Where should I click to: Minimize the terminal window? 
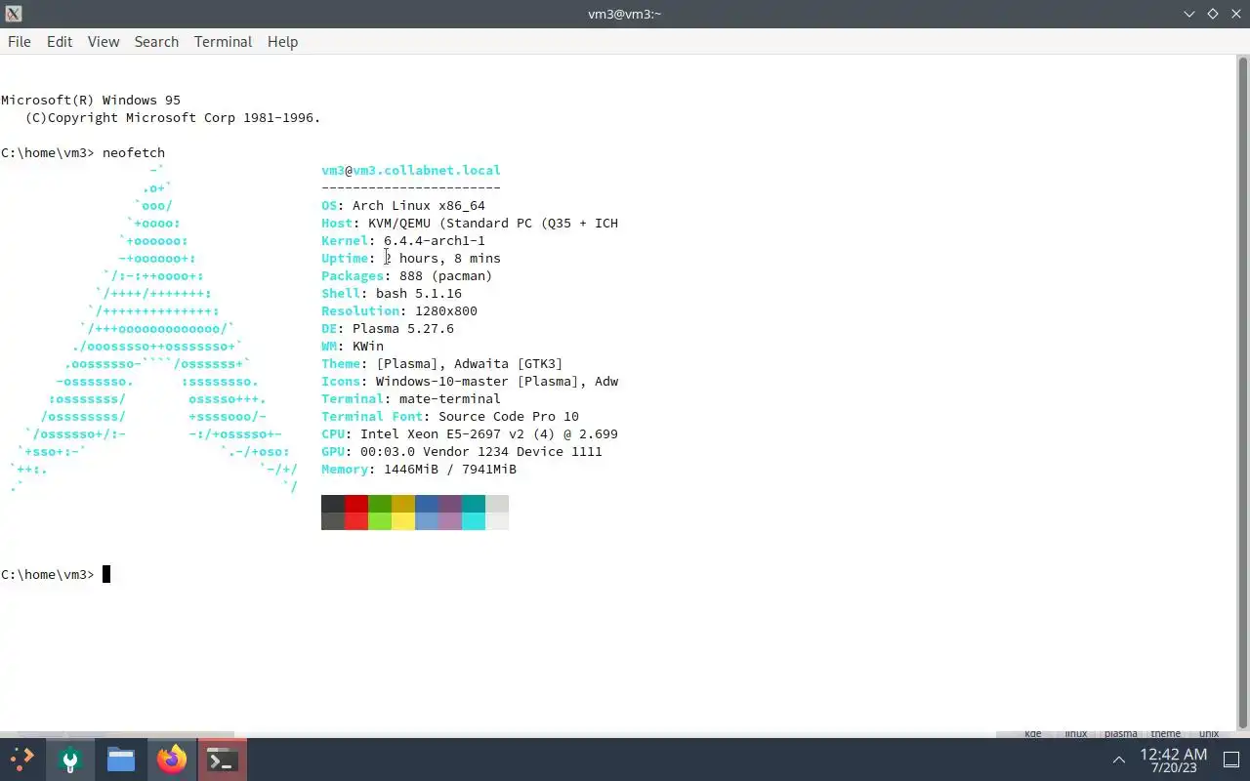[x=1189, y=14]
